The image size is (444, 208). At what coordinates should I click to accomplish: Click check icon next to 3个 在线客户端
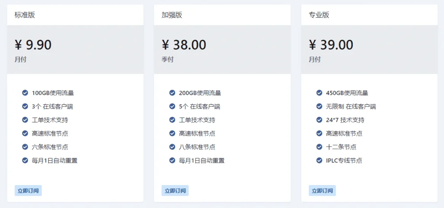click(25, 106)
